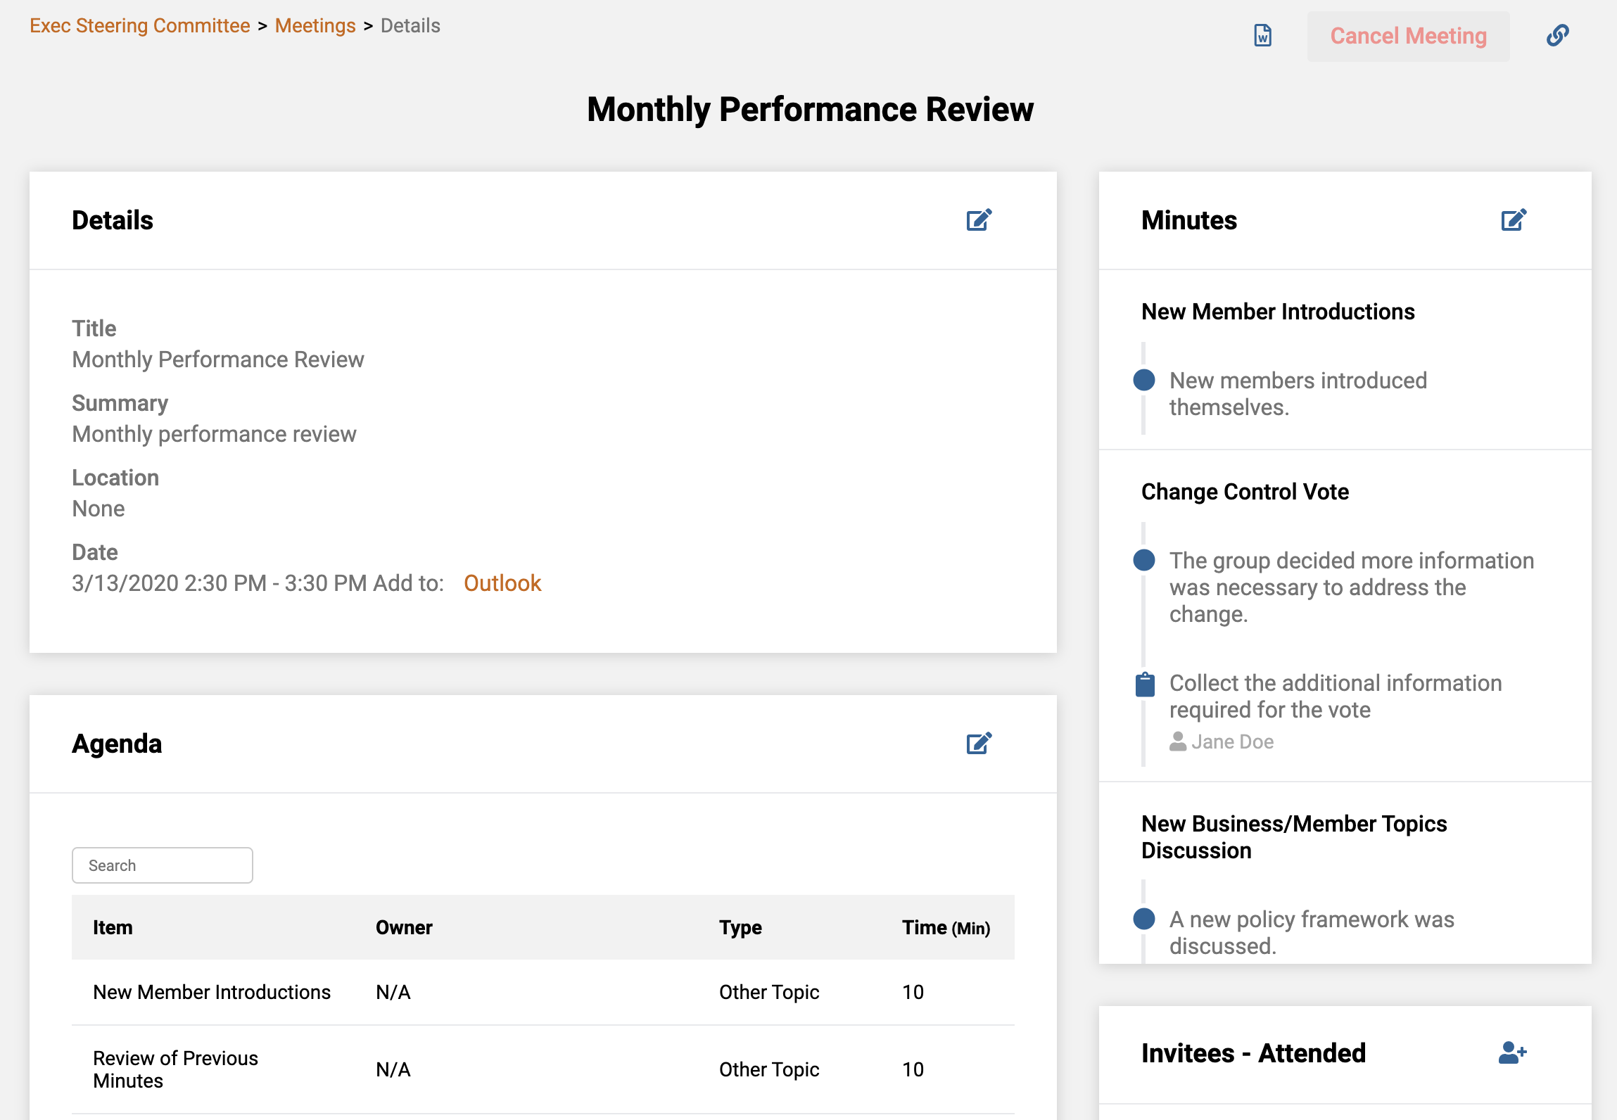The image size is (1617, 1120).
Task: Click the clipboard action item icon
Action: (x=1145, y=685)
